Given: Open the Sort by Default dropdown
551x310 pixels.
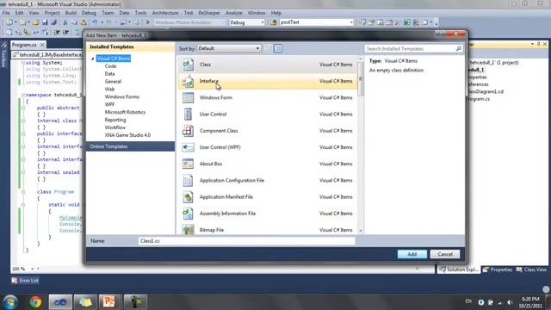Looking at the screenshot, I should tap(229, 48).
